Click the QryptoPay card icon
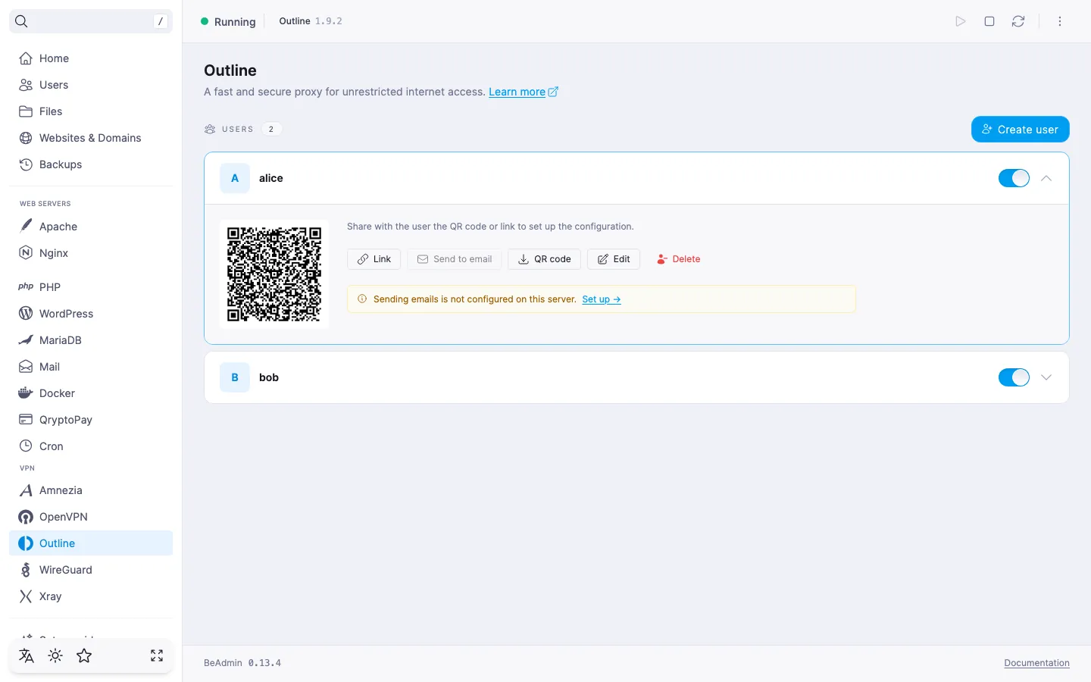Image resolution: width=1091 pixels, height=682 pixels. tap(26, 420)
